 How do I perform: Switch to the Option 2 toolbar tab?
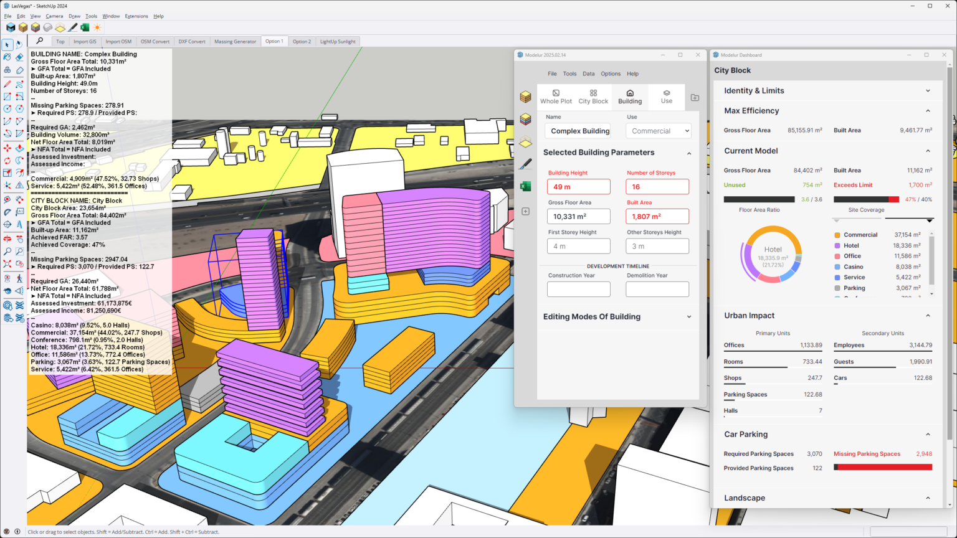pos(302,41)
